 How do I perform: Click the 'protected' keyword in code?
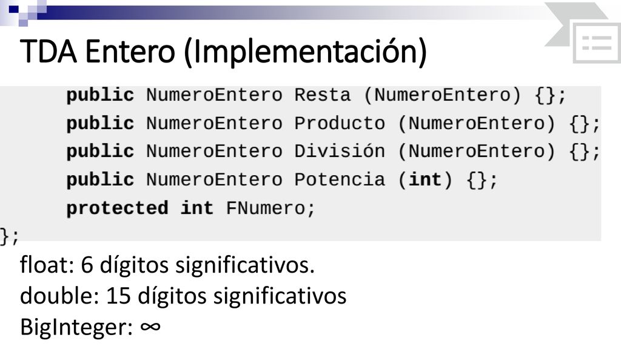117,208
